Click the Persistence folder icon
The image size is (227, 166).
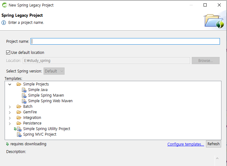(19, 123)
